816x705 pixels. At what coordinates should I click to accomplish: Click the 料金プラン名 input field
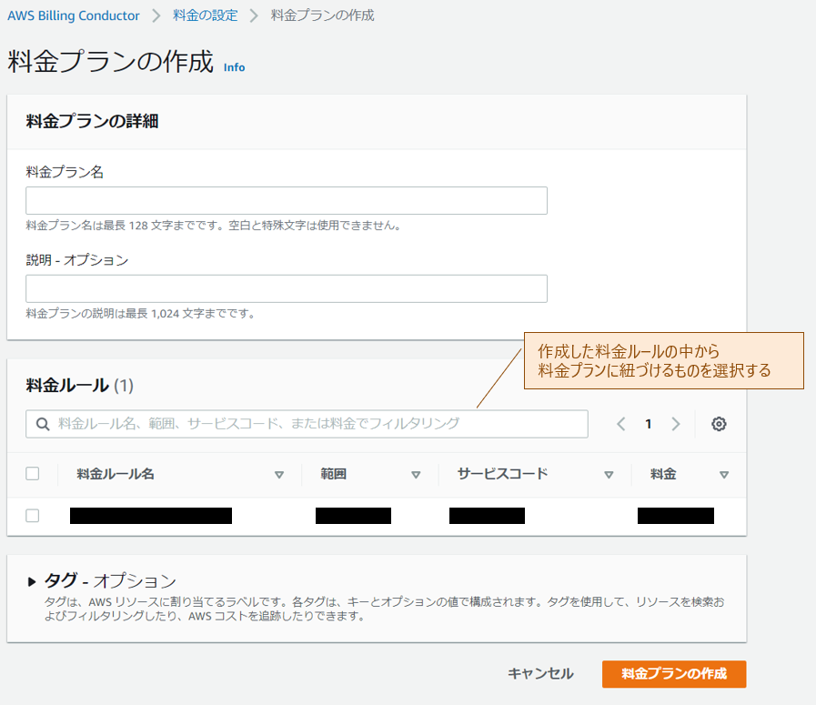(286, 200)
